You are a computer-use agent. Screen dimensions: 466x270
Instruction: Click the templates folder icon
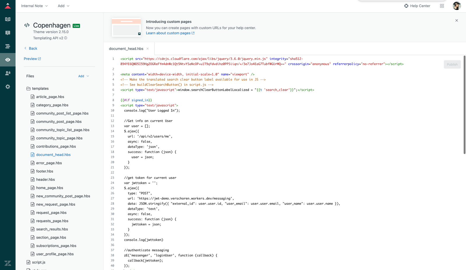[x=29, y=88]
